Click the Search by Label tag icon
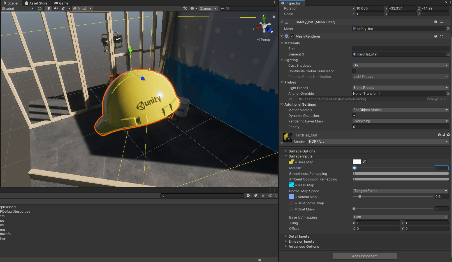 [256, 196]
